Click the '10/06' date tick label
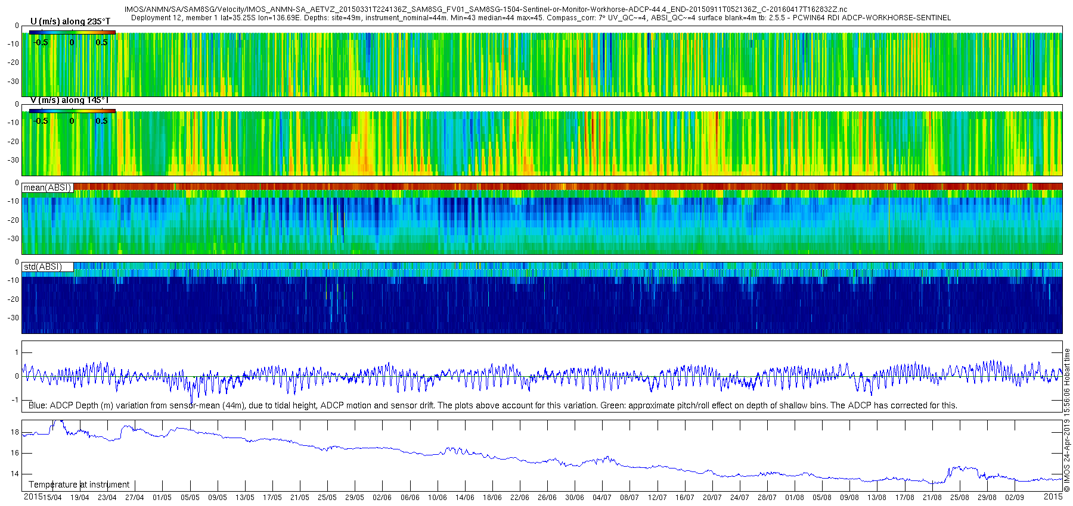Viewport: 1073px width, 506px height. coord(438,498)
